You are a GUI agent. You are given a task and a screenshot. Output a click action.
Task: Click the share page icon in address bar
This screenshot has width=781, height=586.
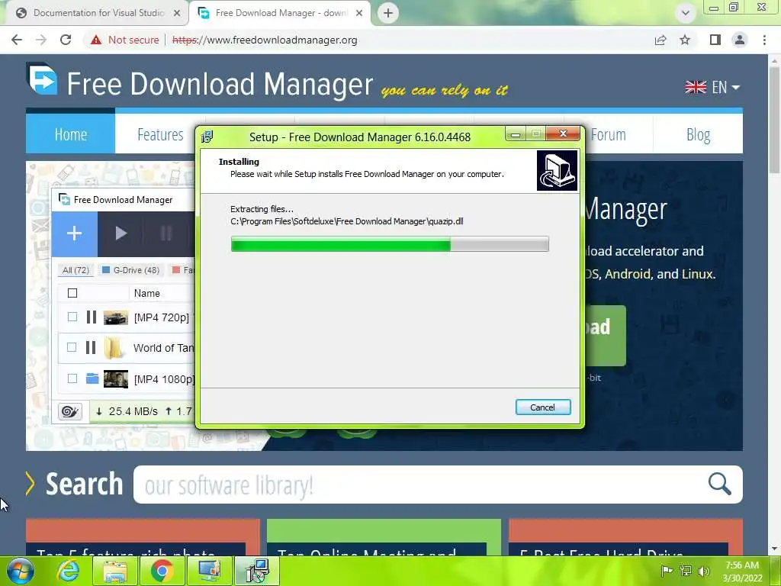[660, 40]
